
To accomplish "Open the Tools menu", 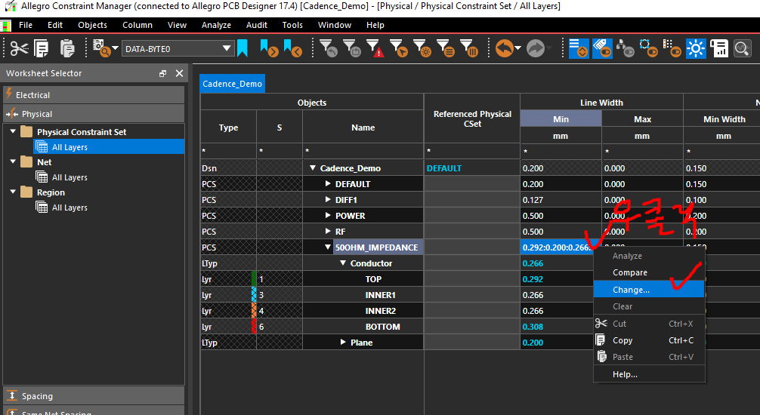I will tap(292, 25).
